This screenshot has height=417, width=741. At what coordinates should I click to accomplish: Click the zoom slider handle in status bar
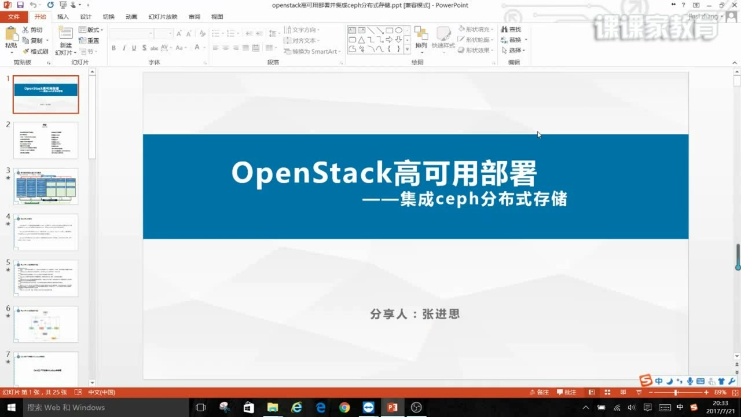point(676,392)
